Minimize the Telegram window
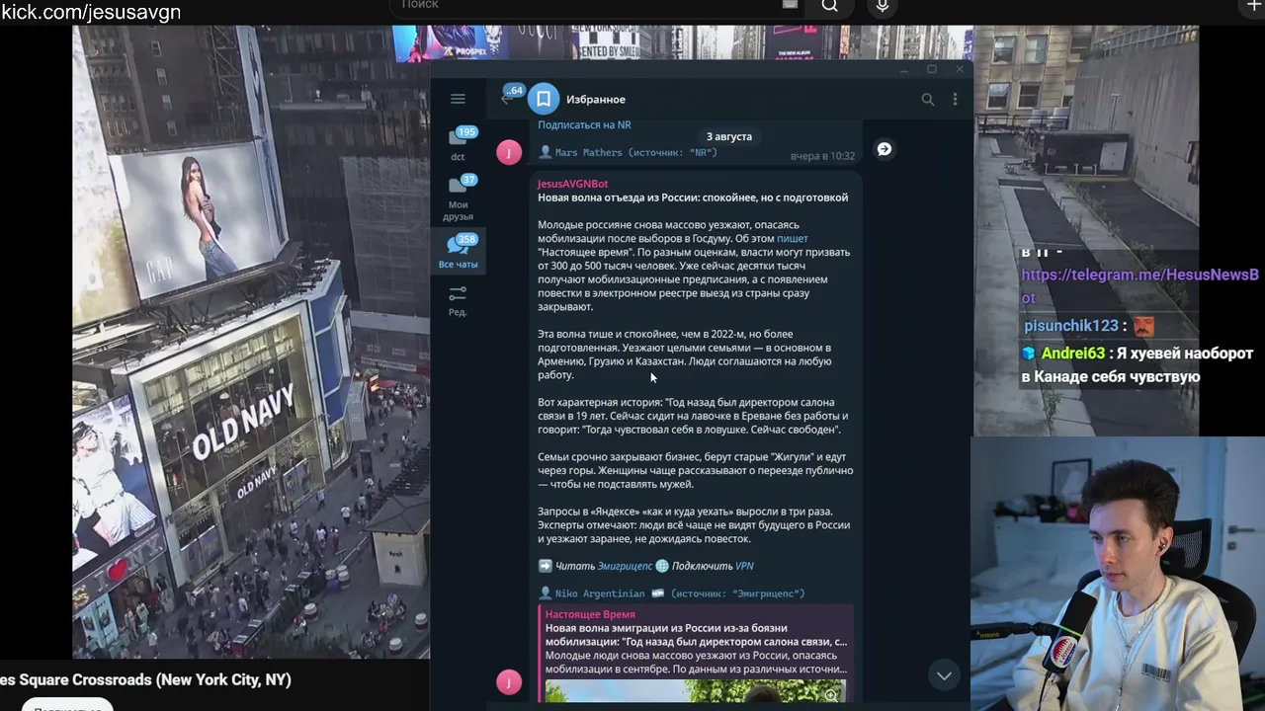This screenshot has height=711, width=1265. coord(903,69)
